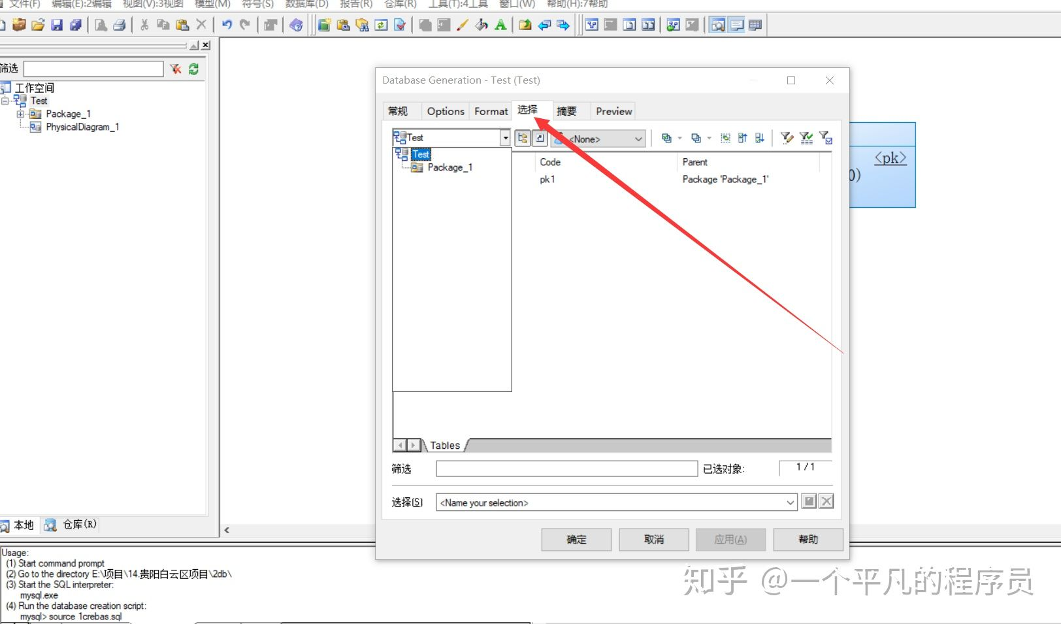This screenshot has width=1061, height=624.
Task: Click the blue right-arrow navigation icon
Action: (x=563, y=25)
